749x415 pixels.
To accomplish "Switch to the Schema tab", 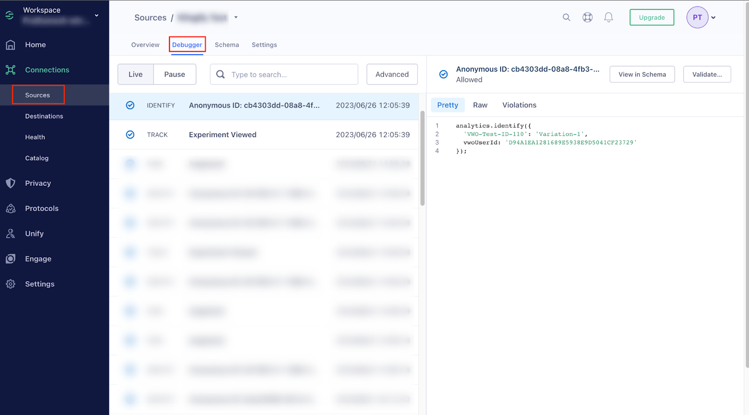I will pyautogui.click(x=227, y=45).
